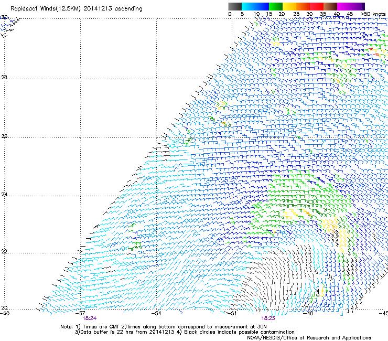Click the 'Times are GMT' note line

click(x=164, y=327)
